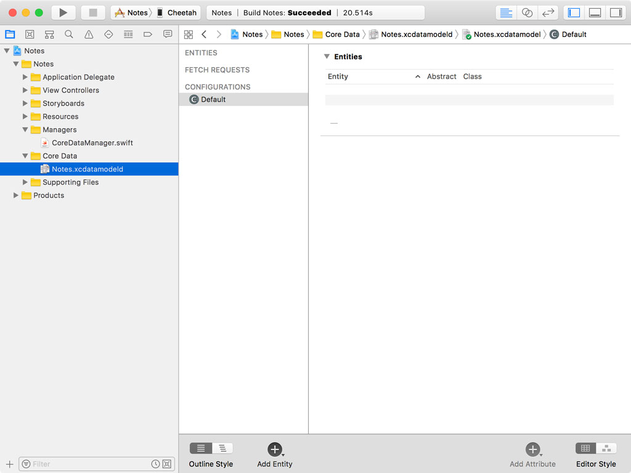The width and height of the screenshot is (631, 473).
Task: Expand the Products group
Action: click(15, 195)
